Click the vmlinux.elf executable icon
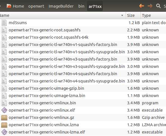This screenshot has height=136, width=166. pos(4,110)
